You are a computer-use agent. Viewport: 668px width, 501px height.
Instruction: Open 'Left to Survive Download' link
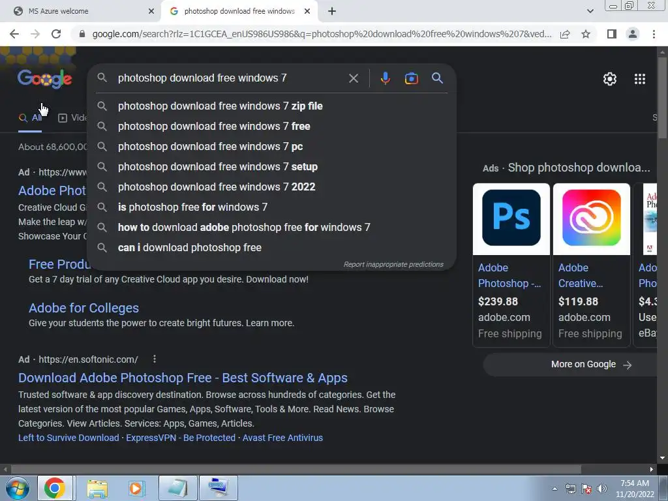point(68,438)
